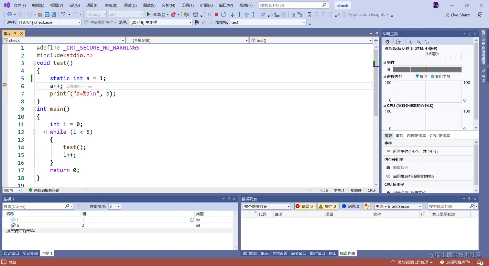489x266 pixels.
Task: Navigate backward in the editor
Action: pos(9,14)
